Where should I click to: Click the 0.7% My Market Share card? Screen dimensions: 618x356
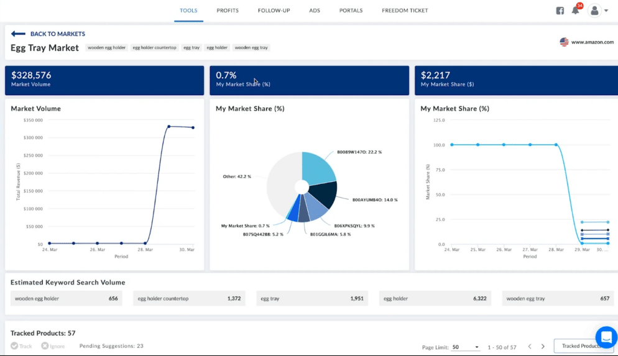[x=310, y=80]
